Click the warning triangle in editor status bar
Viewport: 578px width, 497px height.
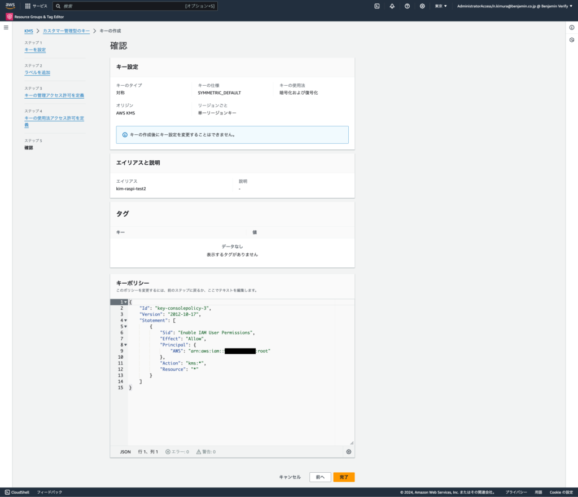[x=199, y=452]
